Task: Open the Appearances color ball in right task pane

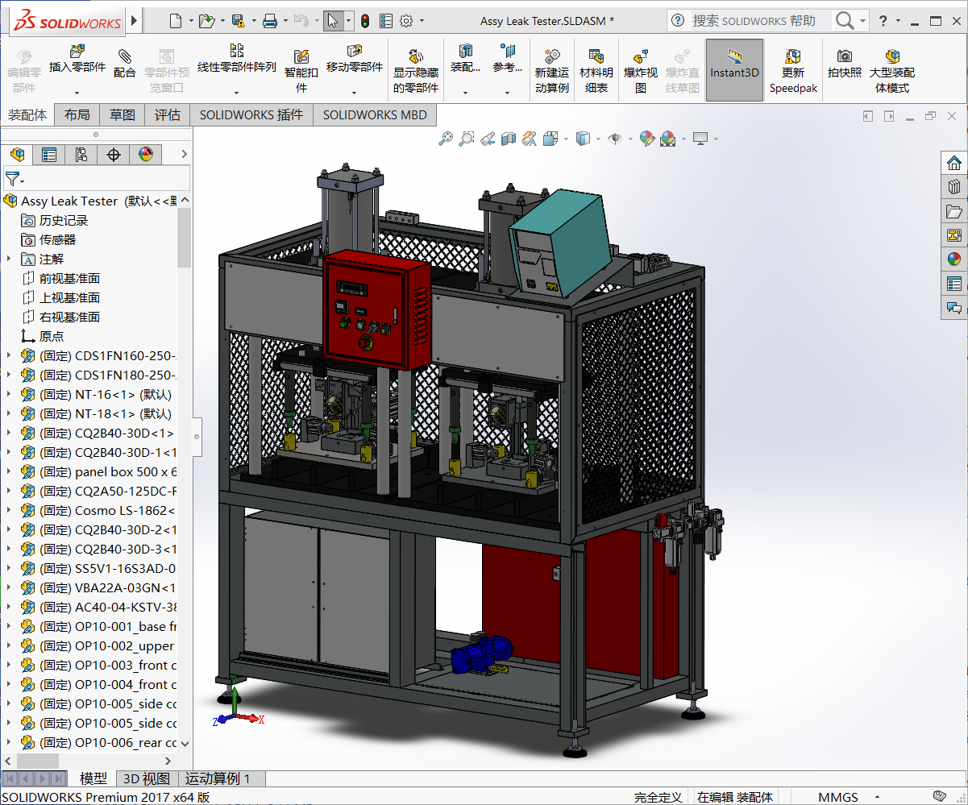Action: [x=954, y=259]
